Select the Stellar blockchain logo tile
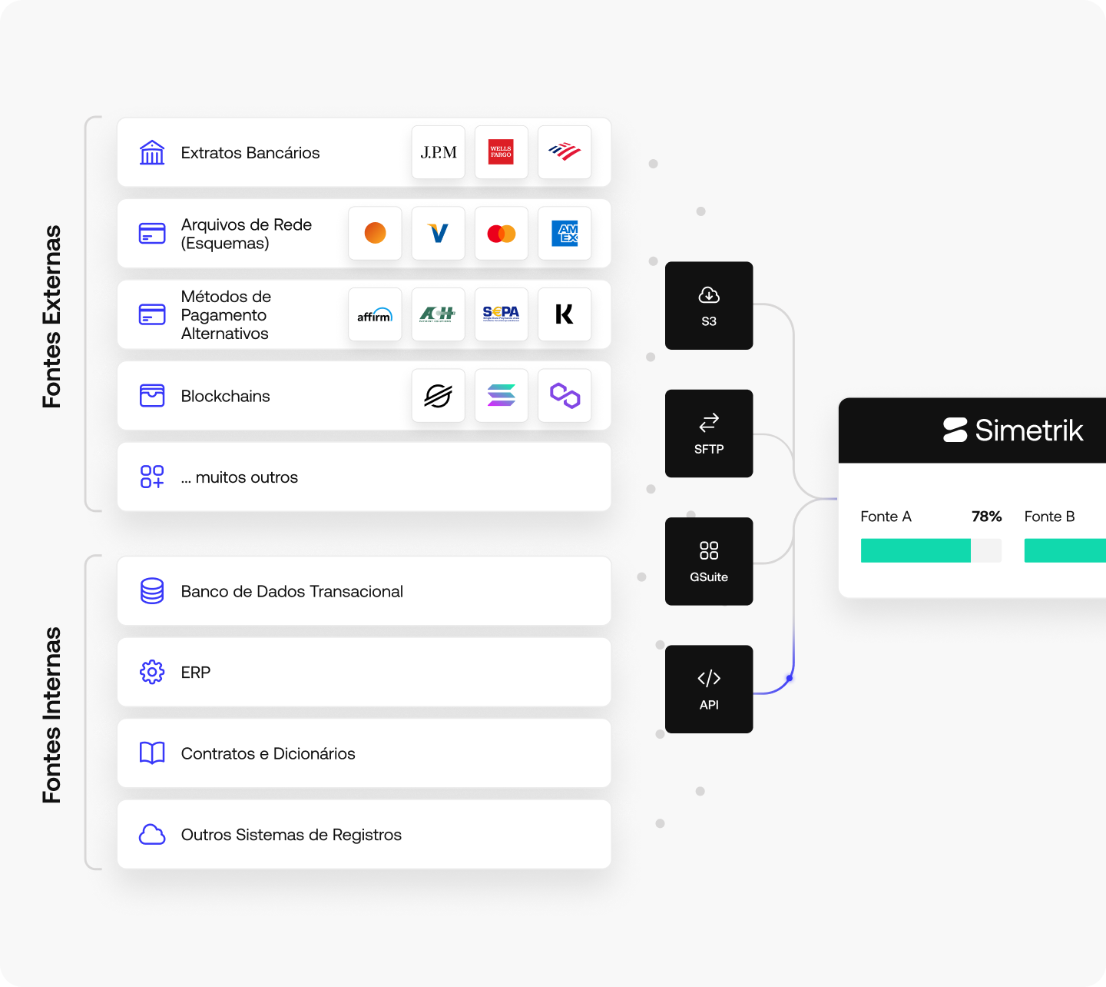1106x987 pixels. (439, 396)
